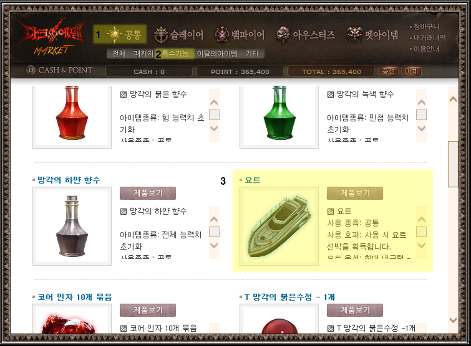Screen dimensions: 471x346
Task: Click down arrow of main page scrollbar
Action: click(453, 320)
